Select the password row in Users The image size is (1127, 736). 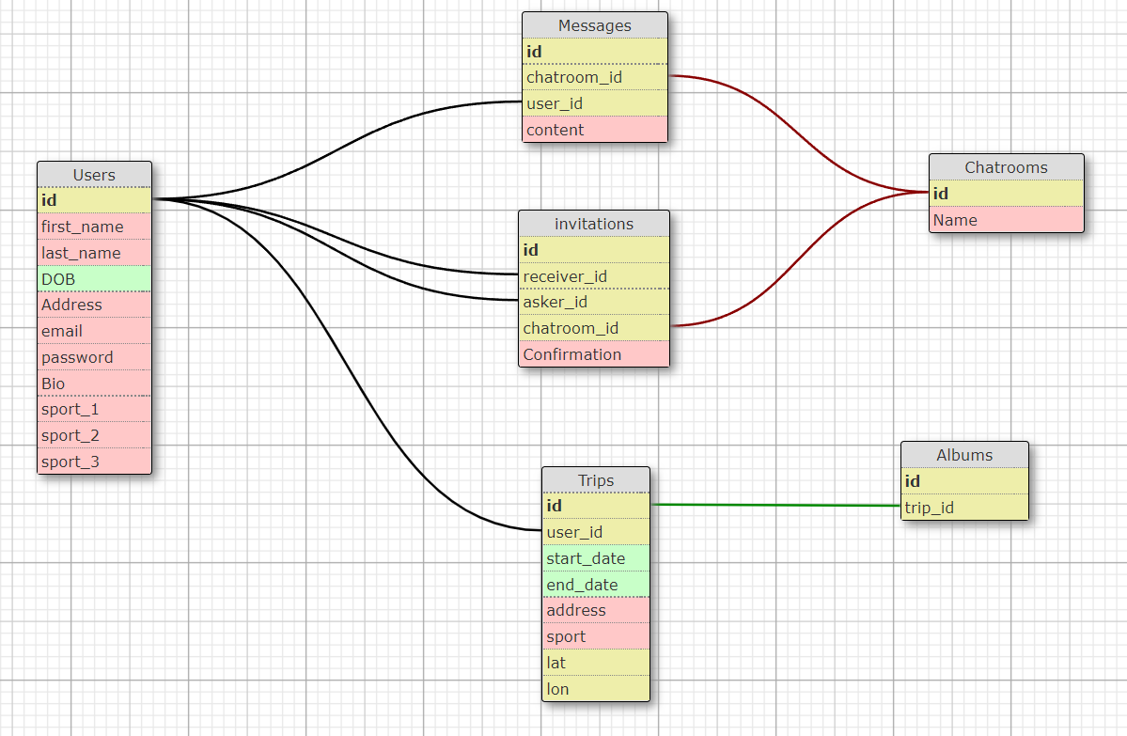pos(94,357)
